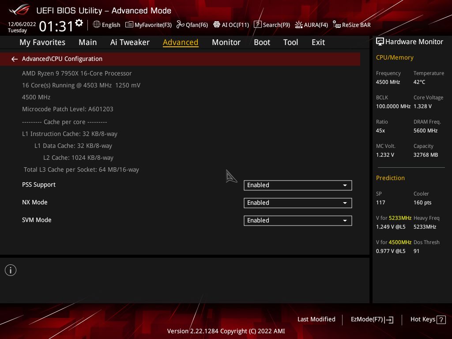
Task: Click the AURA lighting icon
Action: click(299, 25)
